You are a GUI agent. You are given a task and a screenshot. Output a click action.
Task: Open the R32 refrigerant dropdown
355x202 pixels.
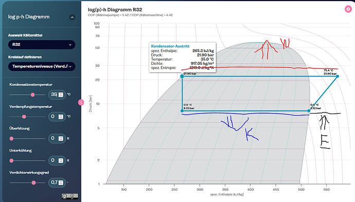coord(42,45)
